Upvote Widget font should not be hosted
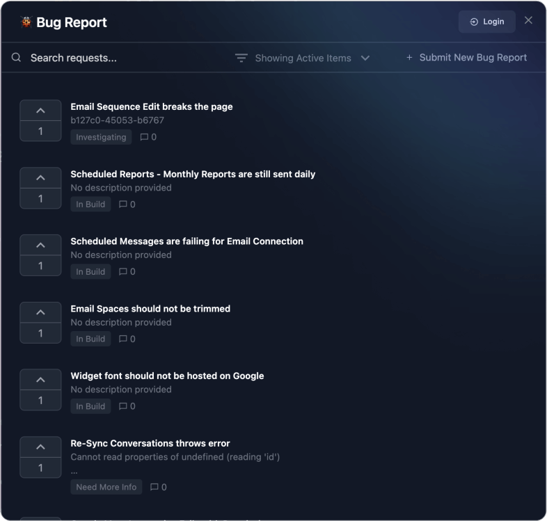This screenshot has width=547, height=521. pyautogui.click(x=40, y=380)
